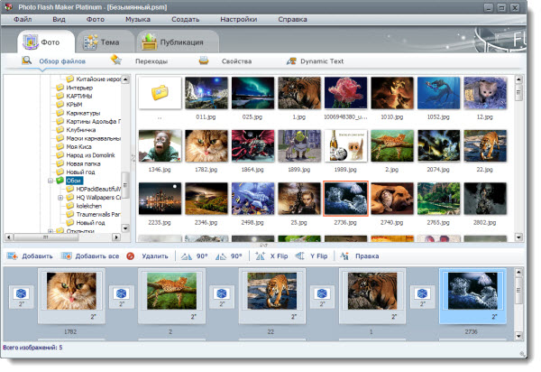Open the Dynamic Text section
This screenshot has height=372, width=541.
coord(321,60)
